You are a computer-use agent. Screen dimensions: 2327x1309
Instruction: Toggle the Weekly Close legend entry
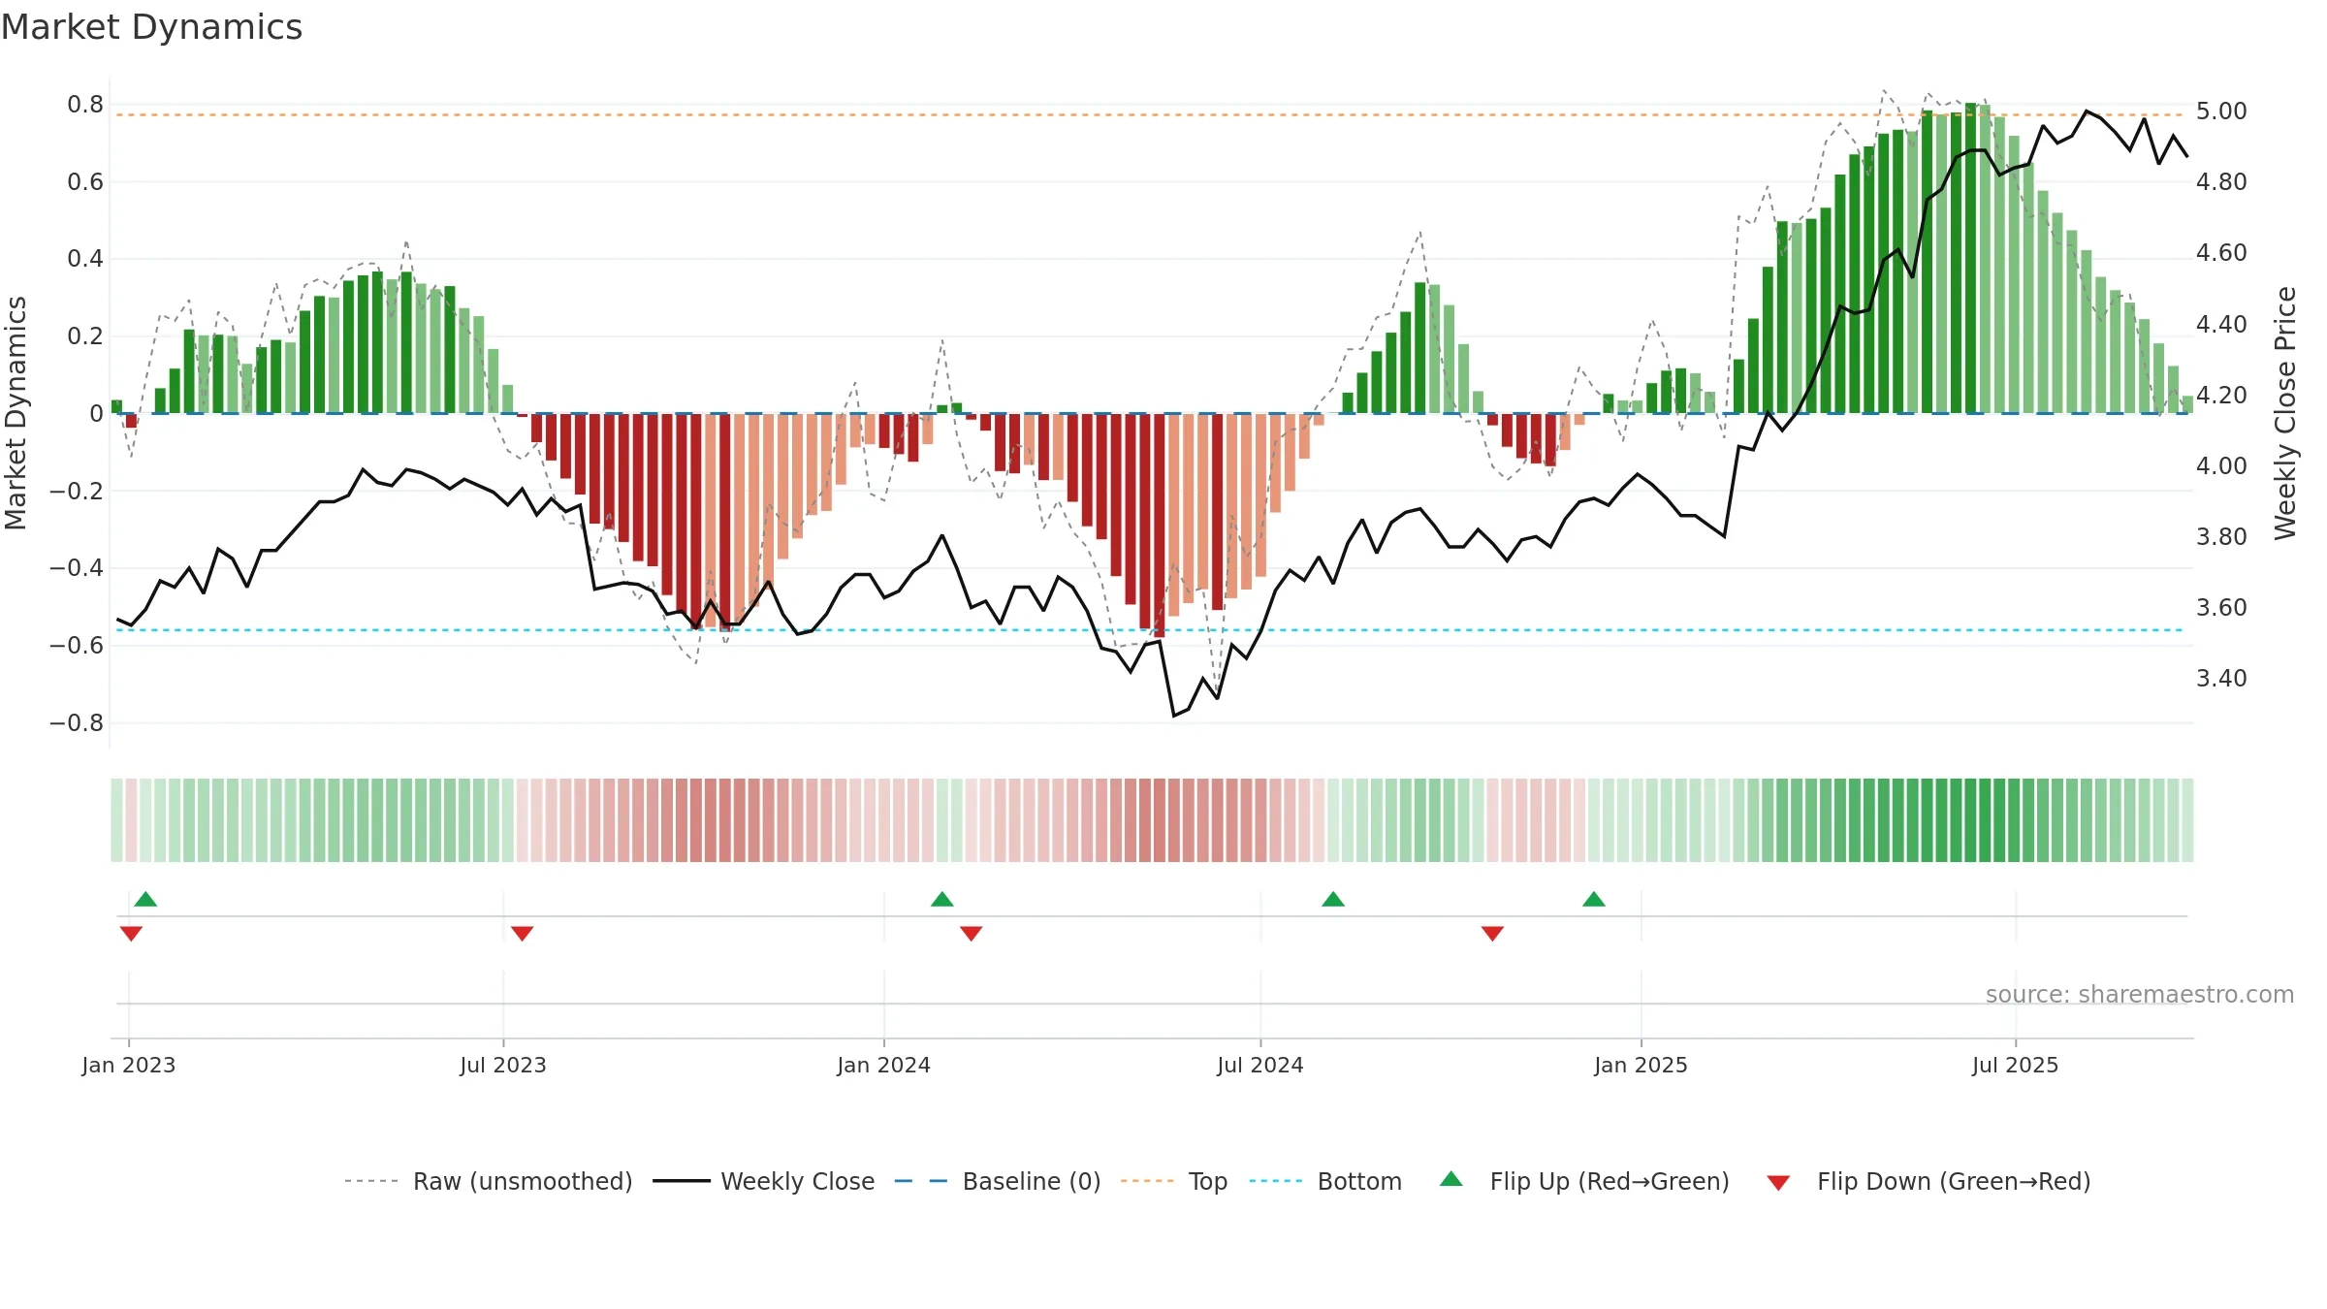(x=763, y=1181)
